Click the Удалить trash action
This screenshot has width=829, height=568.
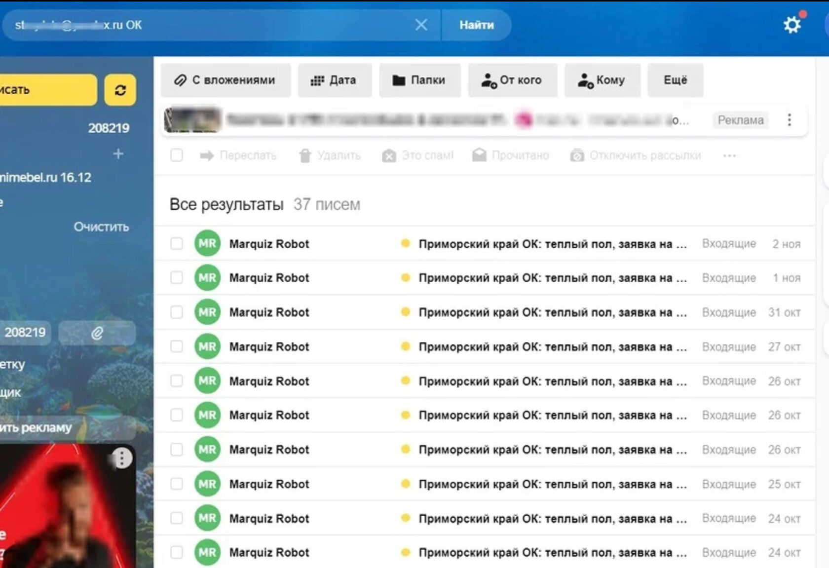(x=330, y=155)
